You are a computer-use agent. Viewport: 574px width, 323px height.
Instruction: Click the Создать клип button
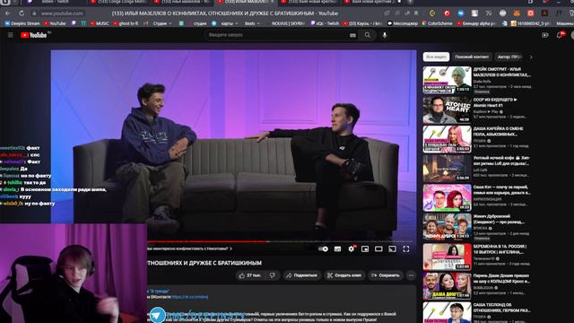(344, 275)
